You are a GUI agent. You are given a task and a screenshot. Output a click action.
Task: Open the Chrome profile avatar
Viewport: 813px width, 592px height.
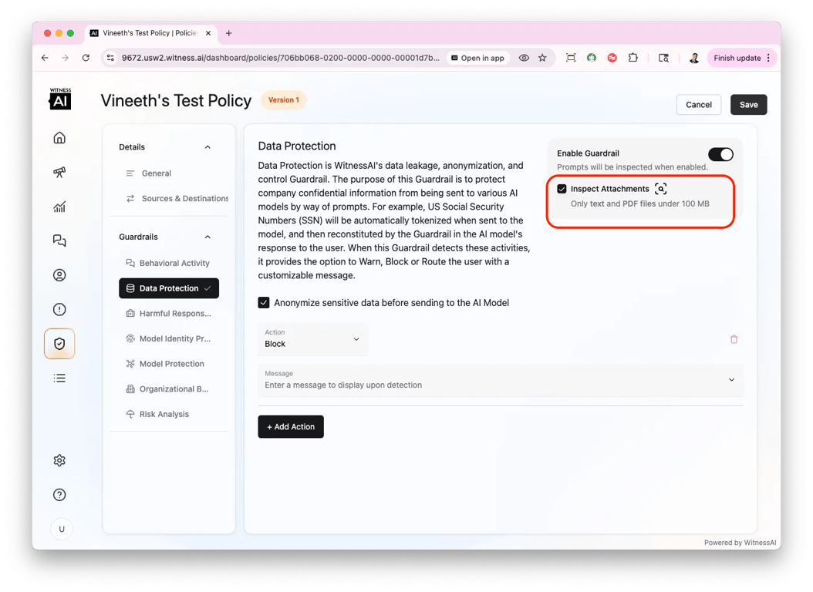click(693, 58)
